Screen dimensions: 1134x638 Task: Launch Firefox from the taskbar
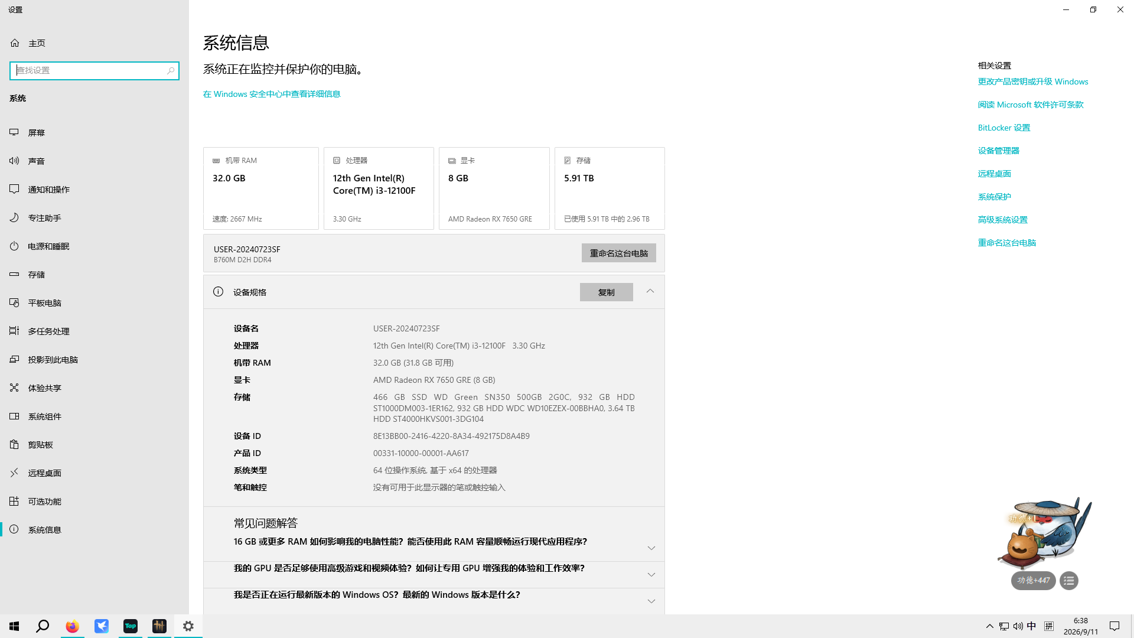72,626
